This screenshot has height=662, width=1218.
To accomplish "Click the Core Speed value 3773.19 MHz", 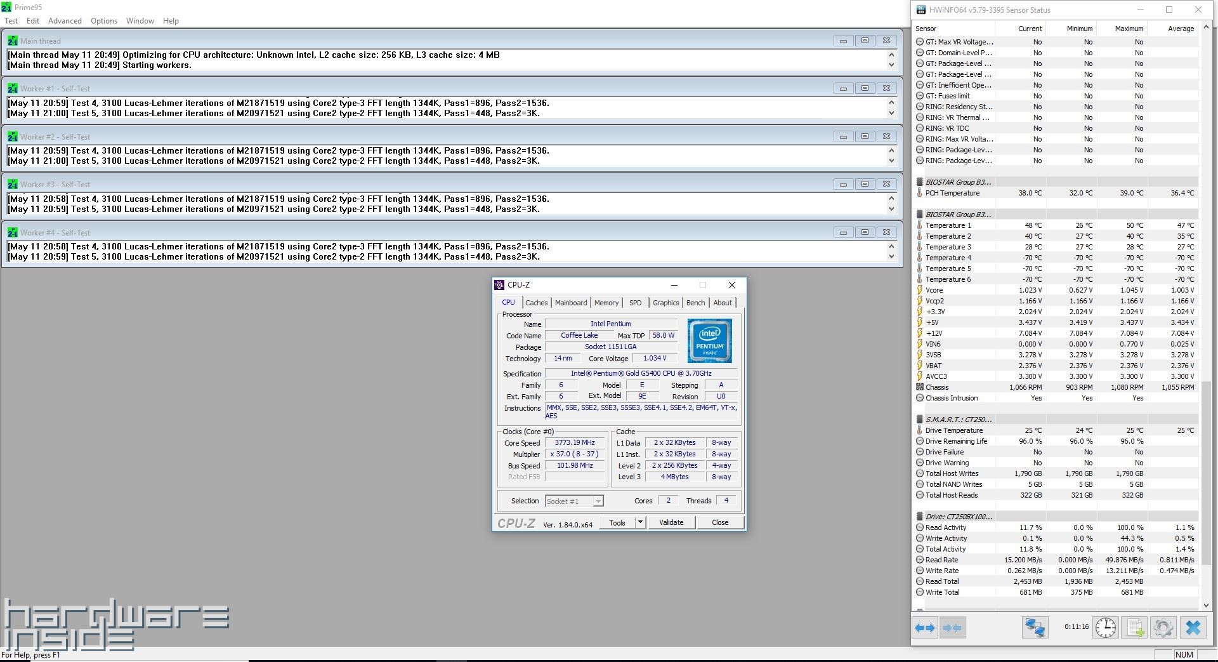I will pyautogui.click(x=575, y=443).
